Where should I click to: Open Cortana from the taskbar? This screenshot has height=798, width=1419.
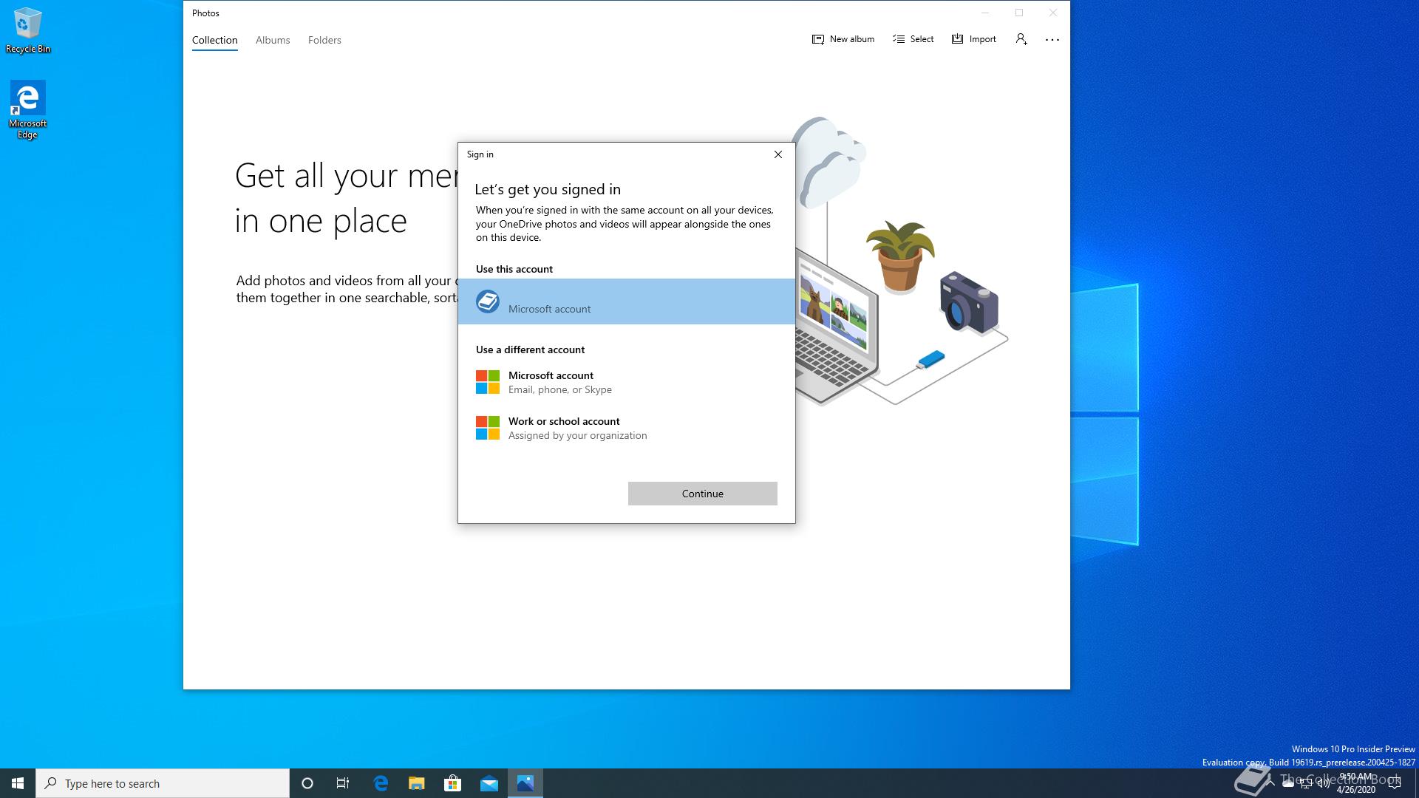[307, 783]
